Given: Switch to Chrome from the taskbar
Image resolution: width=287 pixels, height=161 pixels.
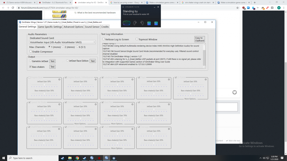Looking at the screenshot, I should (77, 158).
